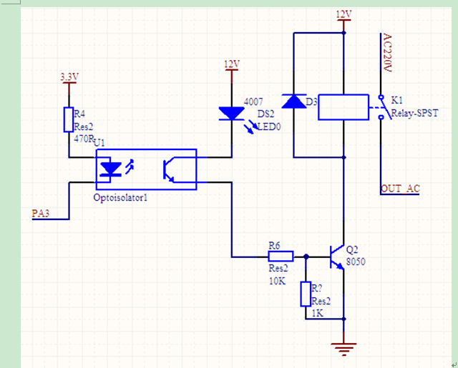The width and height of the screenshot is (458, 368).
Task: Click the R6 designator label
Action: [x=274, y=246]
